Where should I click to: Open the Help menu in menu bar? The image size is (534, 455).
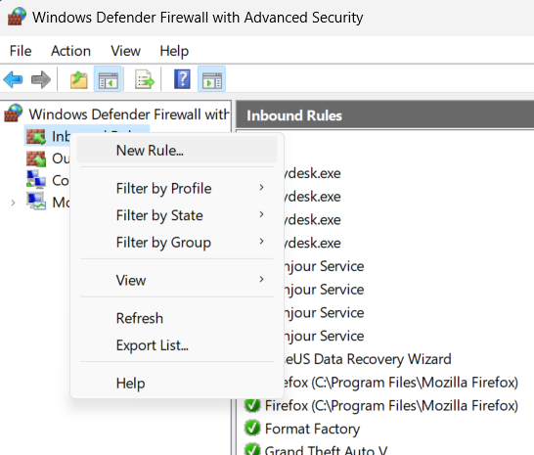tap(174, 51)
